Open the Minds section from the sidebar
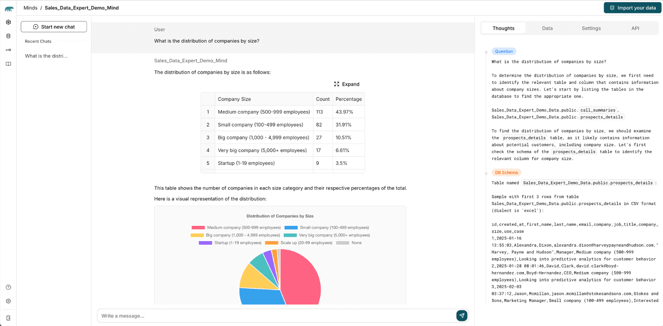The width and height of the screenshot is (663, 326). tap(8, 22)
